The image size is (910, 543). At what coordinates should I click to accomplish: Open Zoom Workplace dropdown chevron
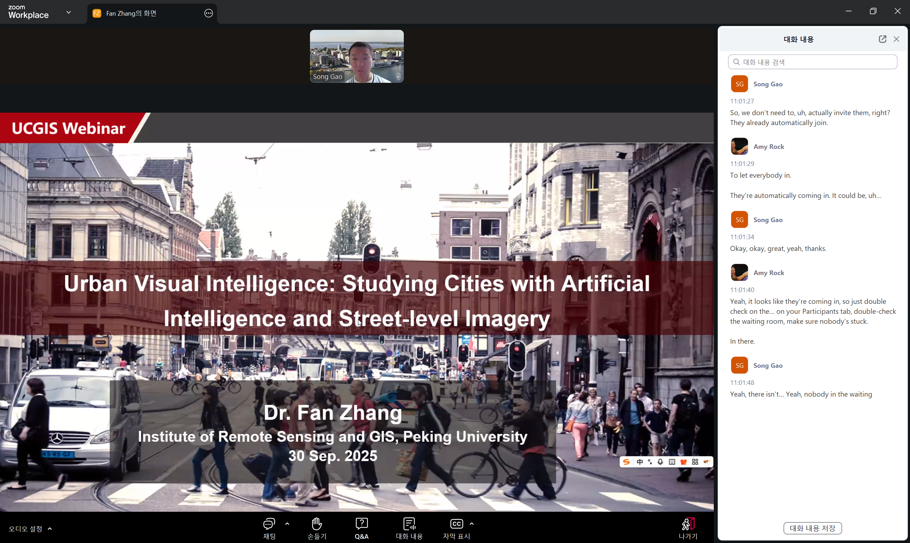tap(68, 12)
